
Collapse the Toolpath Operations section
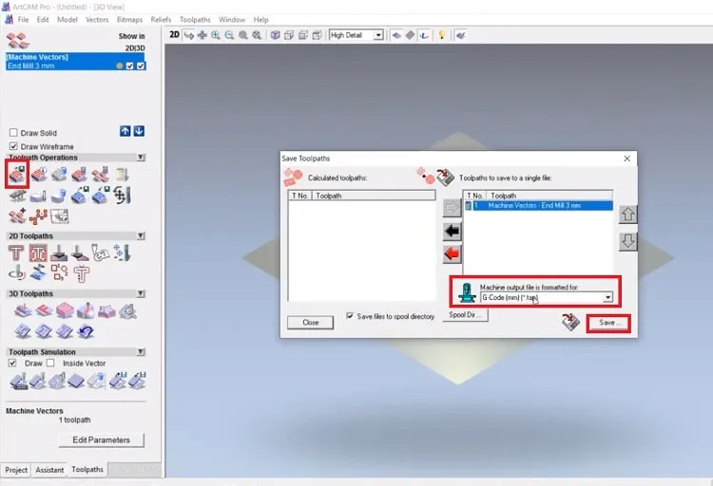pyautogui.click(x=141, y=158)
